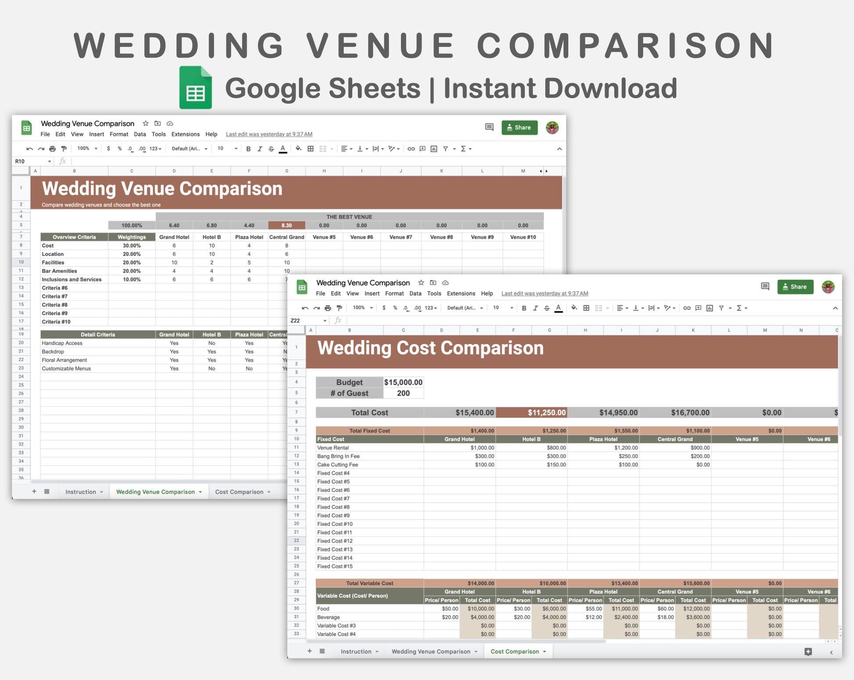Toggle bold in the Cost Comparison window toolbar
Viewport: 854px width, 680px height.
pyautogui.click(x=524, y=308)
